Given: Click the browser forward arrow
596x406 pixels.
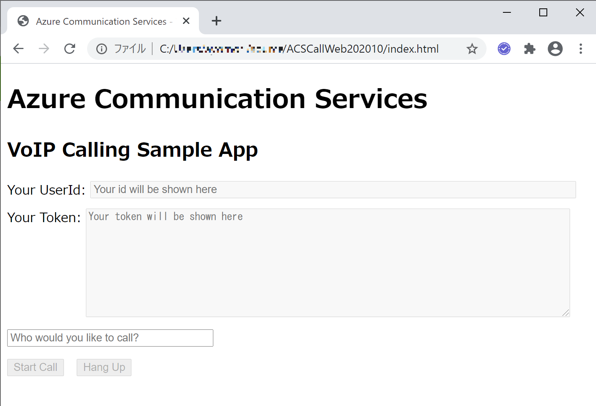Looking at the screenshot, I should [44, 49].
